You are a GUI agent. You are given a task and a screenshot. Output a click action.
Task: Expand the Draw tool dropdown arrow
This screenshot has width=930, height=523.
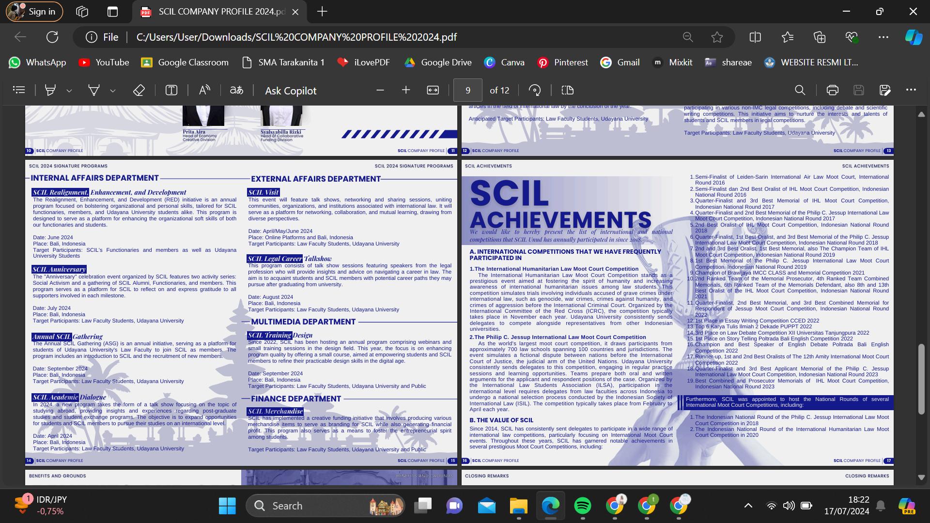tap(113, 91)
